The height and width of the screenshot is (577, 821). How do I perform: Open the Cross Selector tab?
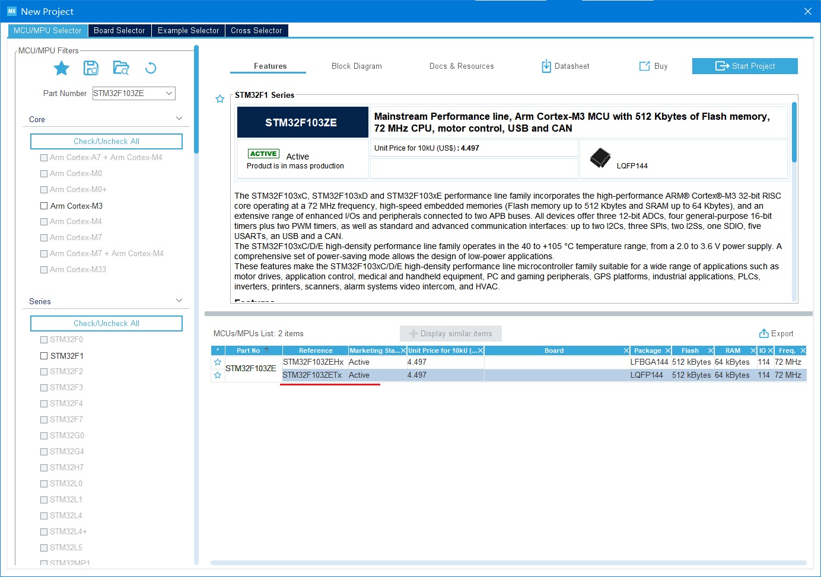pyautogui.click(x=256, y=31)
